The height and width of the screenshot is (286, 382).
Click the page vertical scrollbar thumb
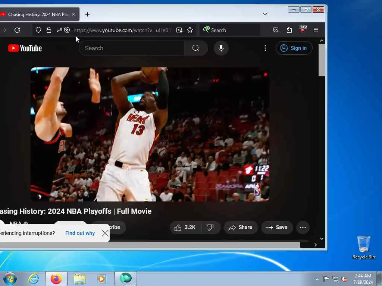tap(322, 60)
